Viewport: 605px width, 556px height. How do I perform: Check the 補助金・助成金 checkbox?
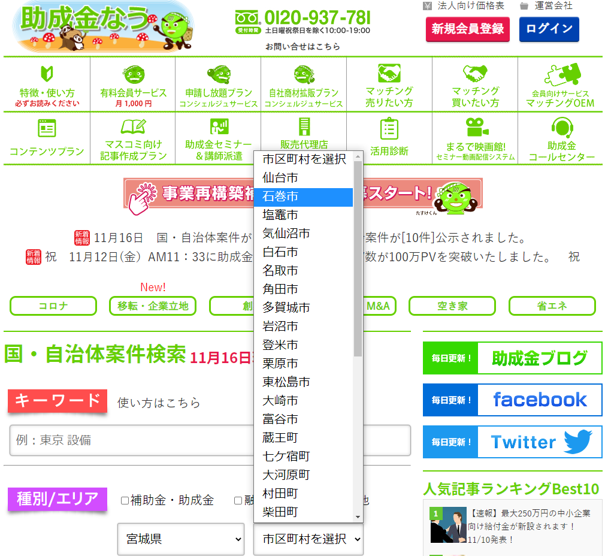pyautogui.click(x=125, y=500)
